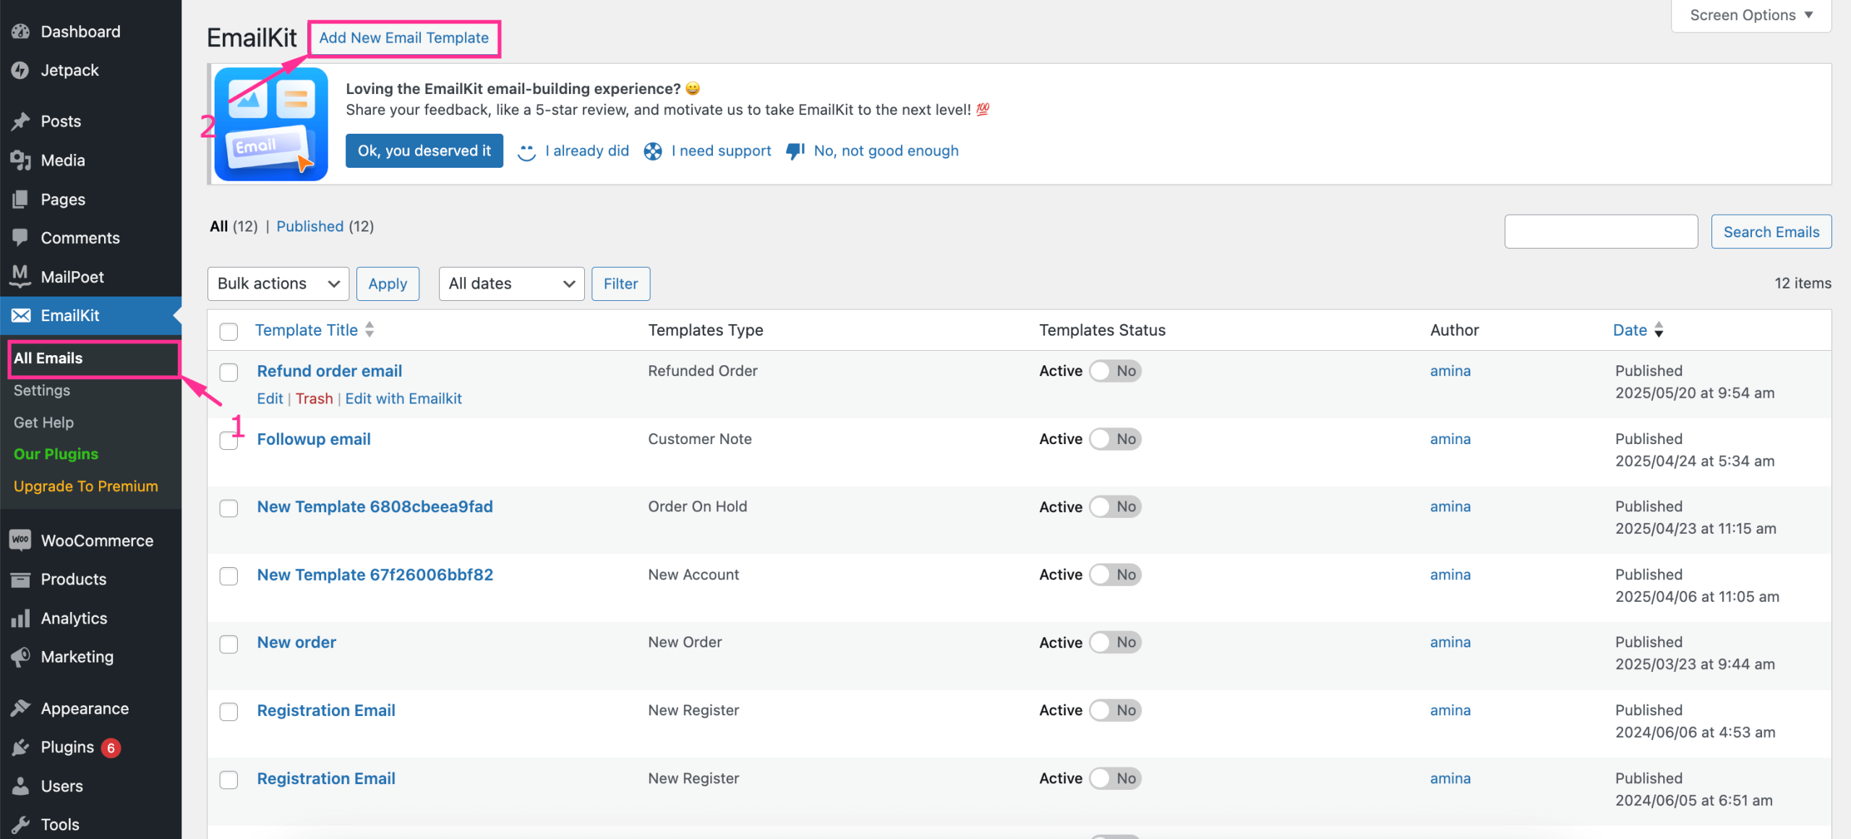
Task: Toggle Active switch for New order
Action: pyautogui.click(x=1115, y=642)
